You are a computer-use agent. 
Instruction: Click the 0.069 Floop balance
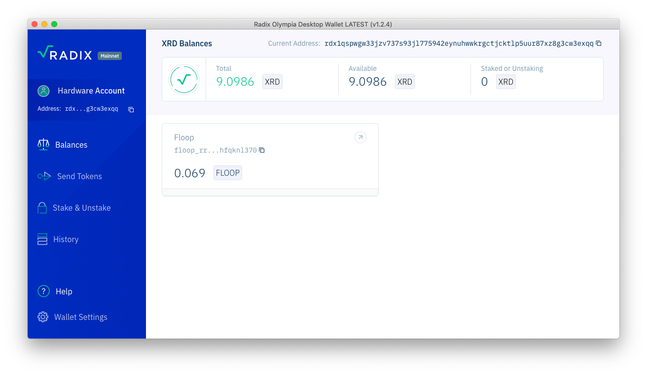click(190, 173)
